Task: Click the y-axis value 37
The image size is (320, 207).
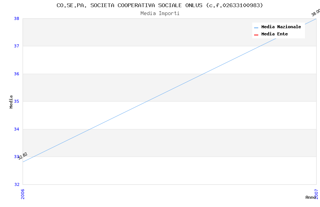Action: pyautogui.click(x=17, y=46)
